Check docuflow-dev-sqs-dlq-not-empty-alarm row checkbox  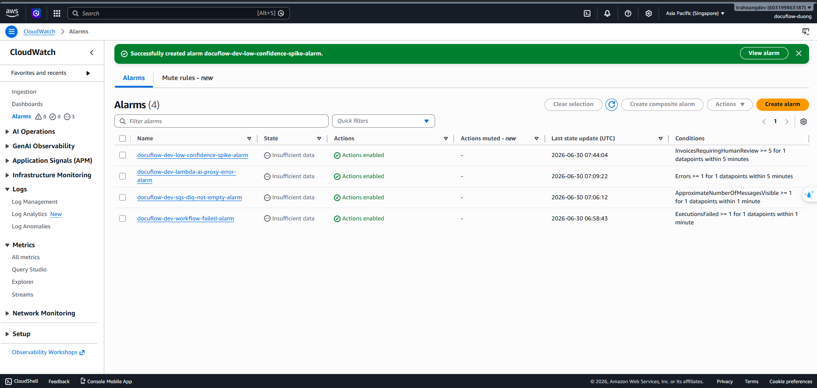click(x=123, y=198)
